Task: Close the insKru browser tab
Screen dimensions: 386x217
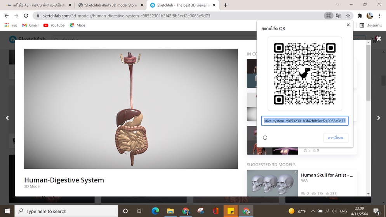Action: pos(70,5)
